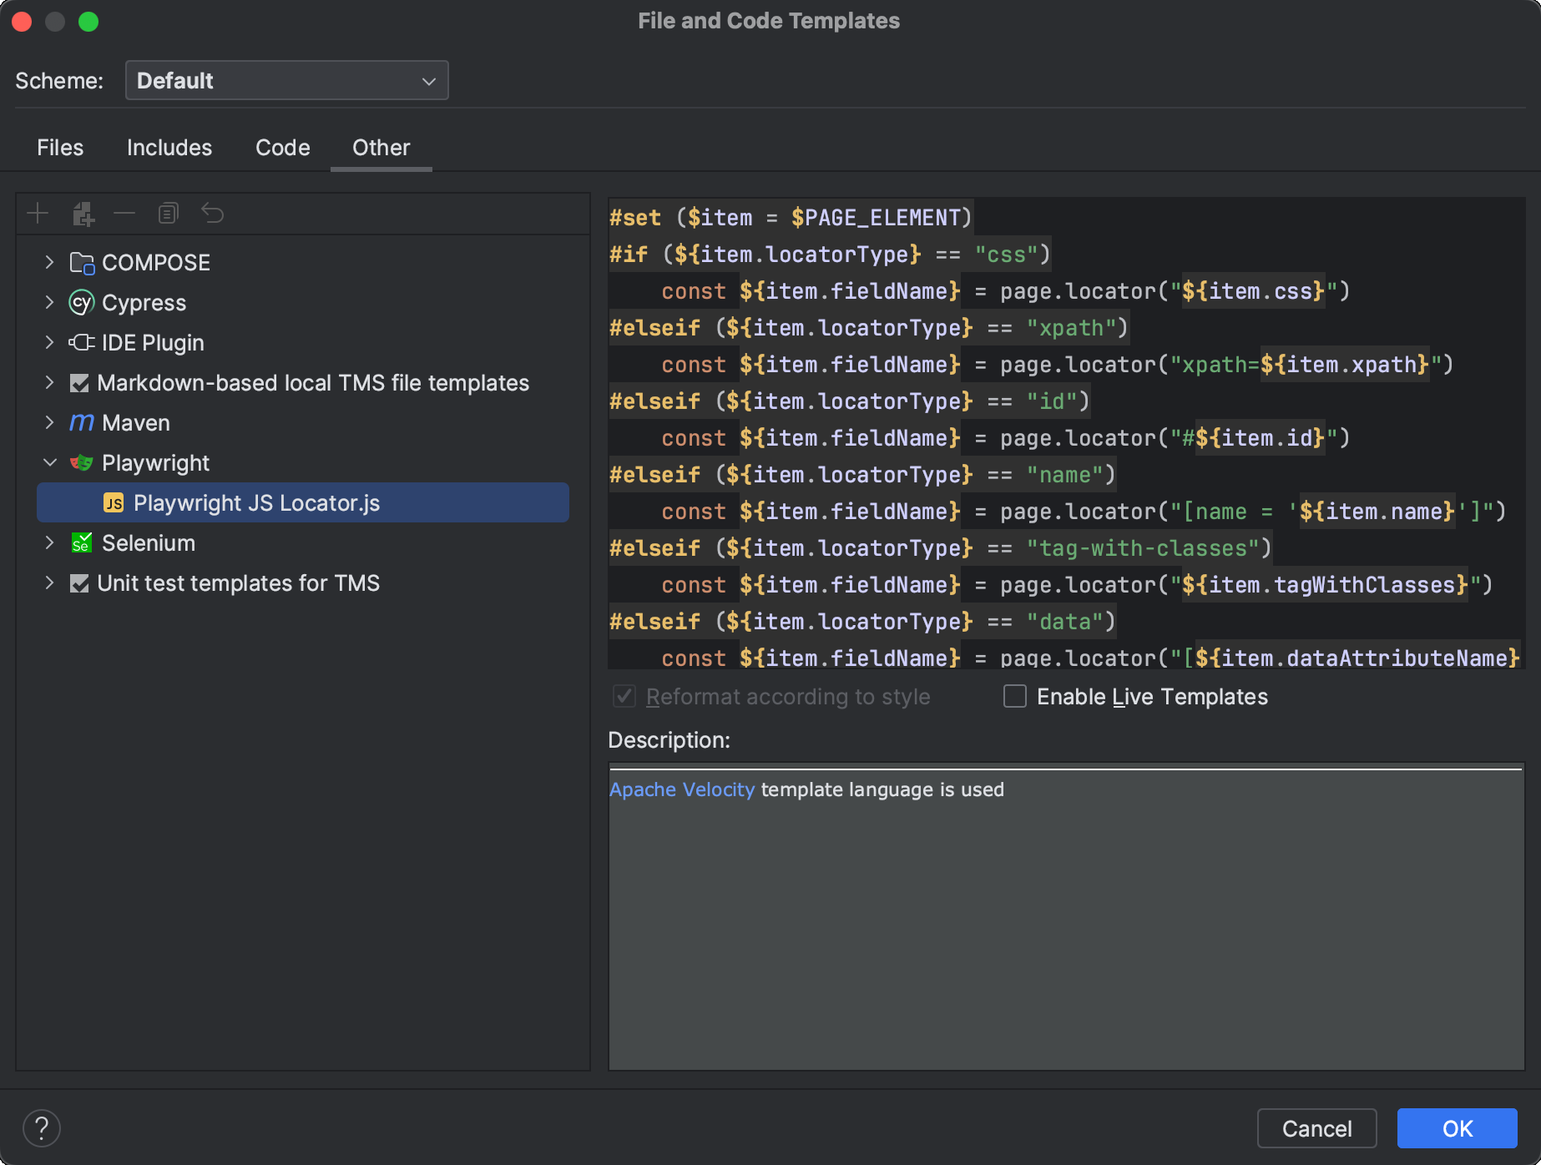The height and width of the screenshot is (1165, 1541).
Task: Click the copy template icon
Action: point(168,213)
